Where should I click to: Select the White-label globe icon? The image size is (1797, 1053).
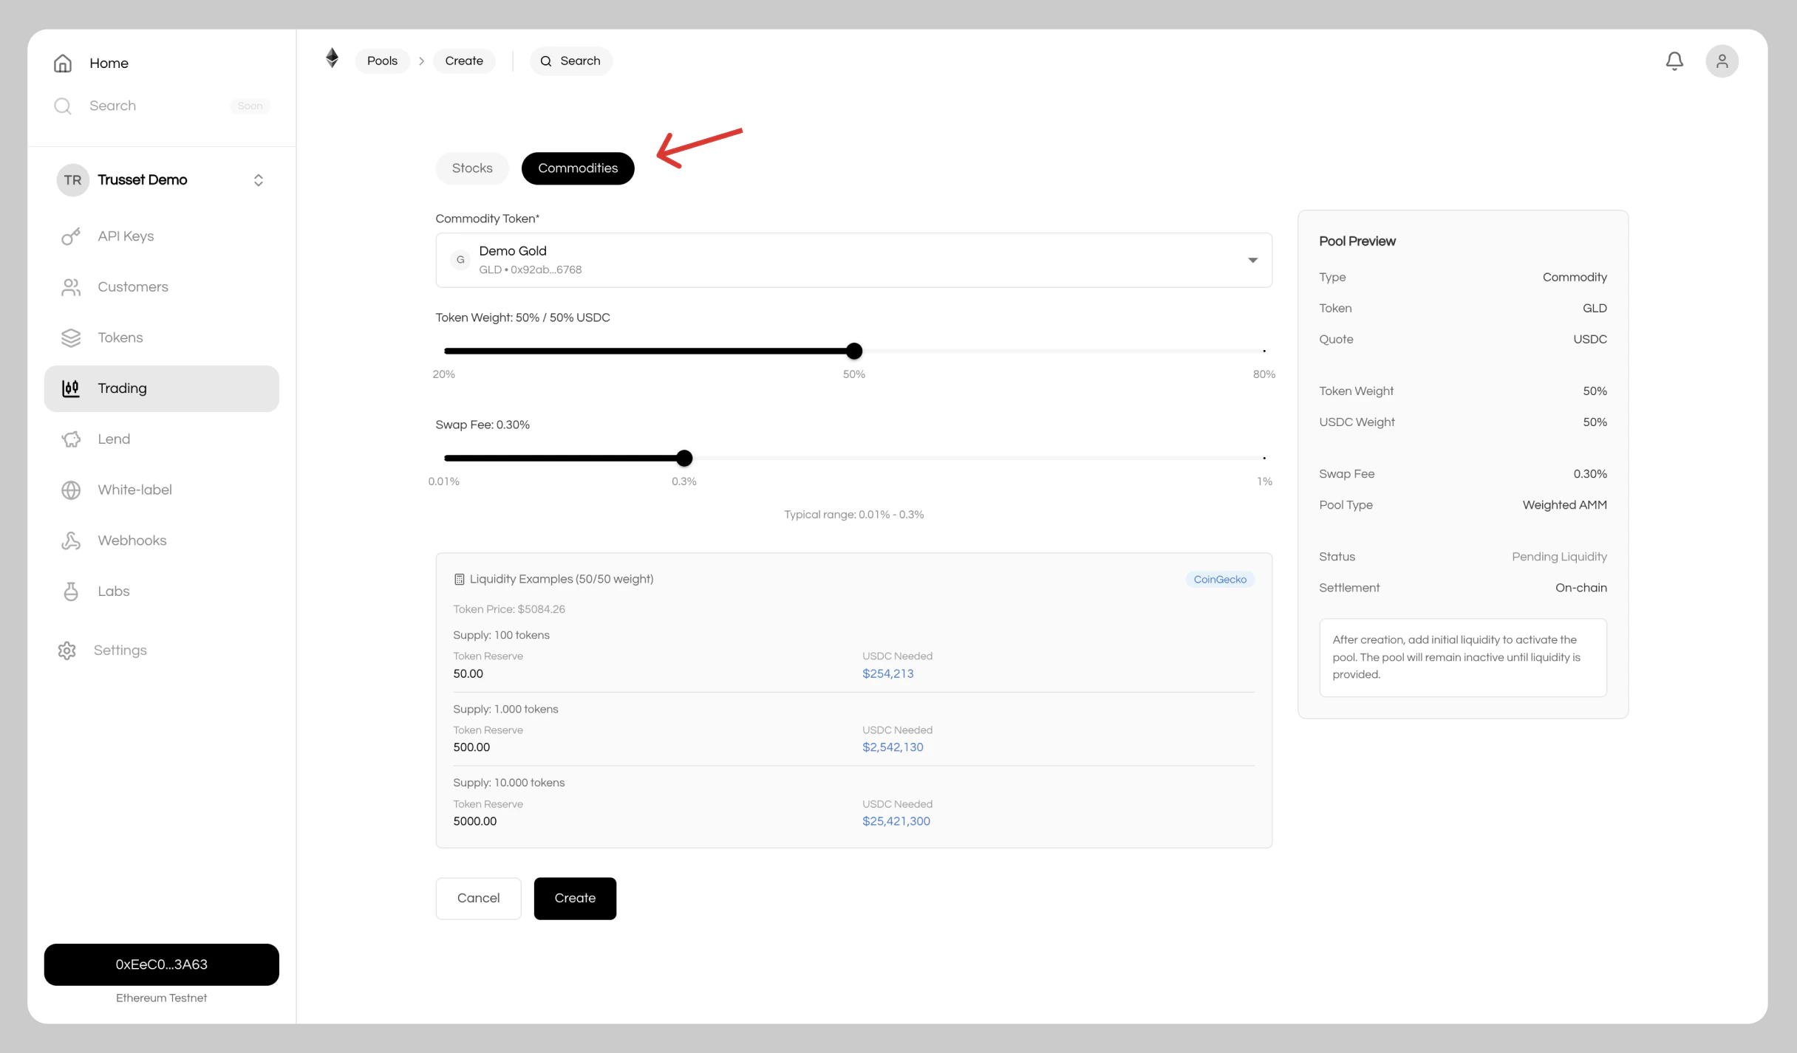(70, 490)
